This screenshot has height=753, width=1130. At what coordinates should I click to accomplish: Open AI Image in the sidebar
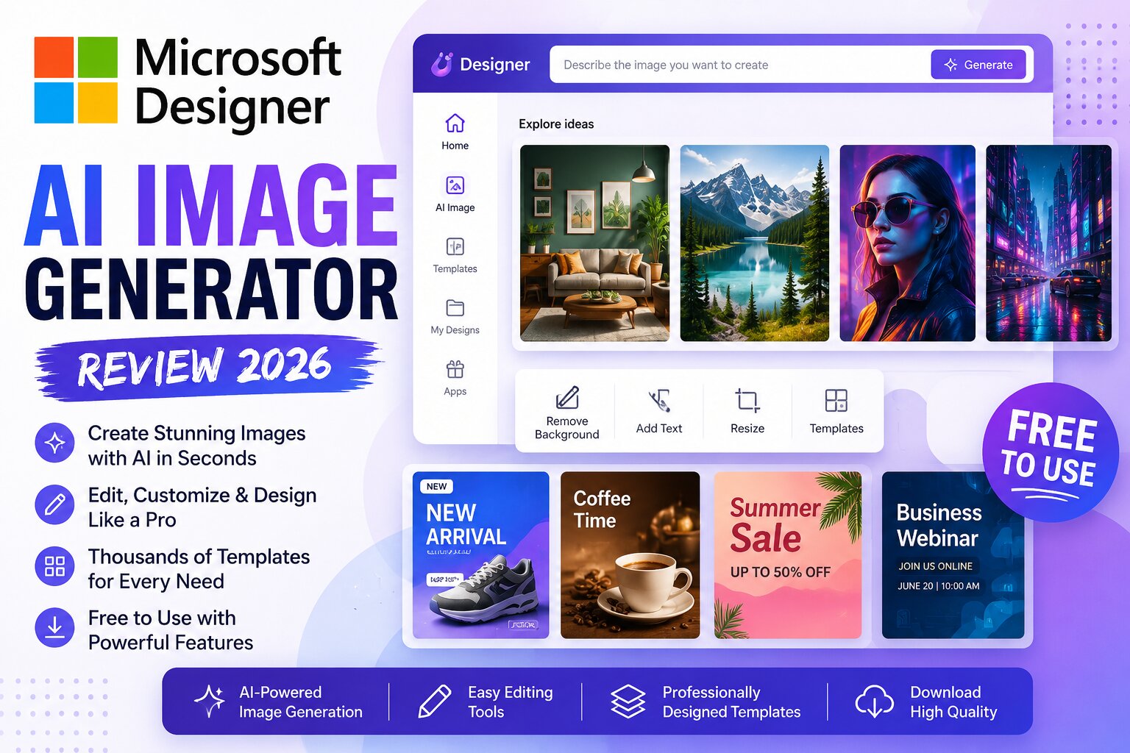(455, 193)
